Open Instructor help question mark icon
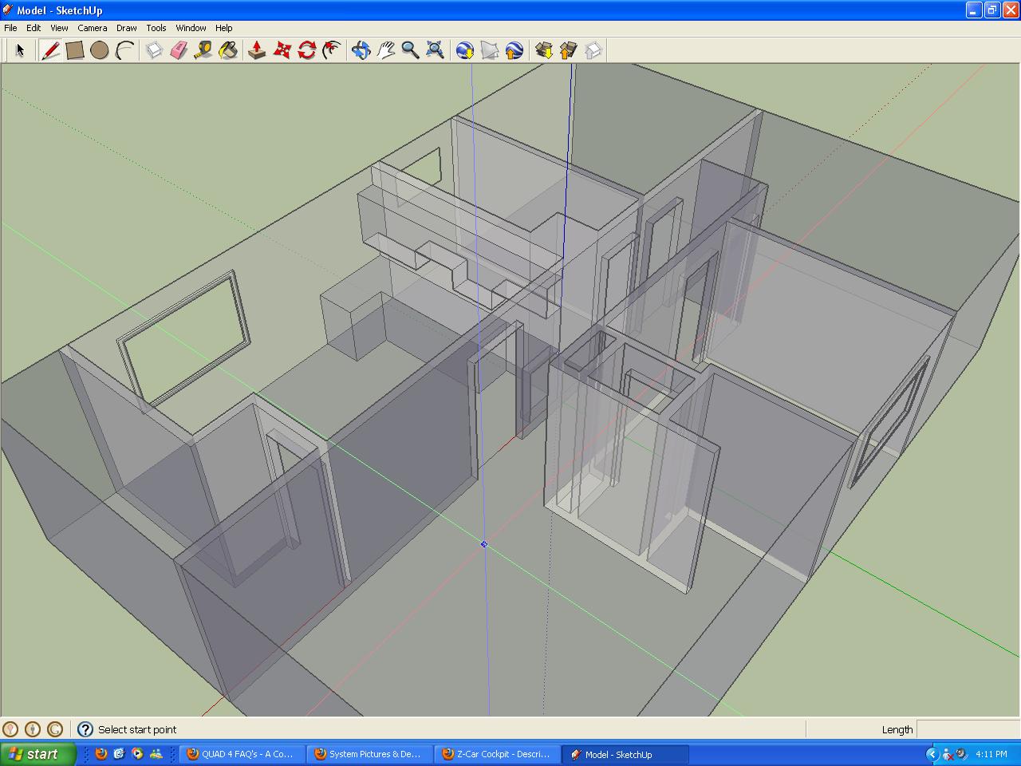The height and width of the screenshot is (766, 1021). tap(85, 729)
